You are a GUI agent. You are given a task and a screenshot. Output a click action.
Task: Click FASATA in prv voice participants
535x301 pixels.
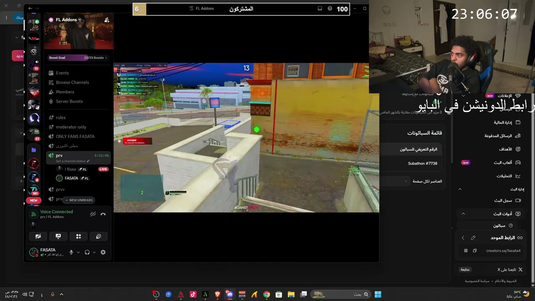point(72,178)
